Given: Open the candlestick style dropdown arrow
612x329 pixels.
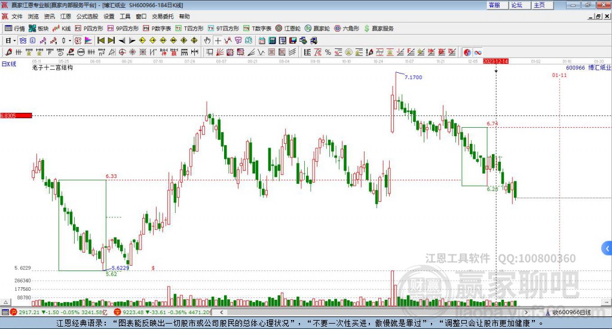Looking at the screenshot, I should [70, 41].
